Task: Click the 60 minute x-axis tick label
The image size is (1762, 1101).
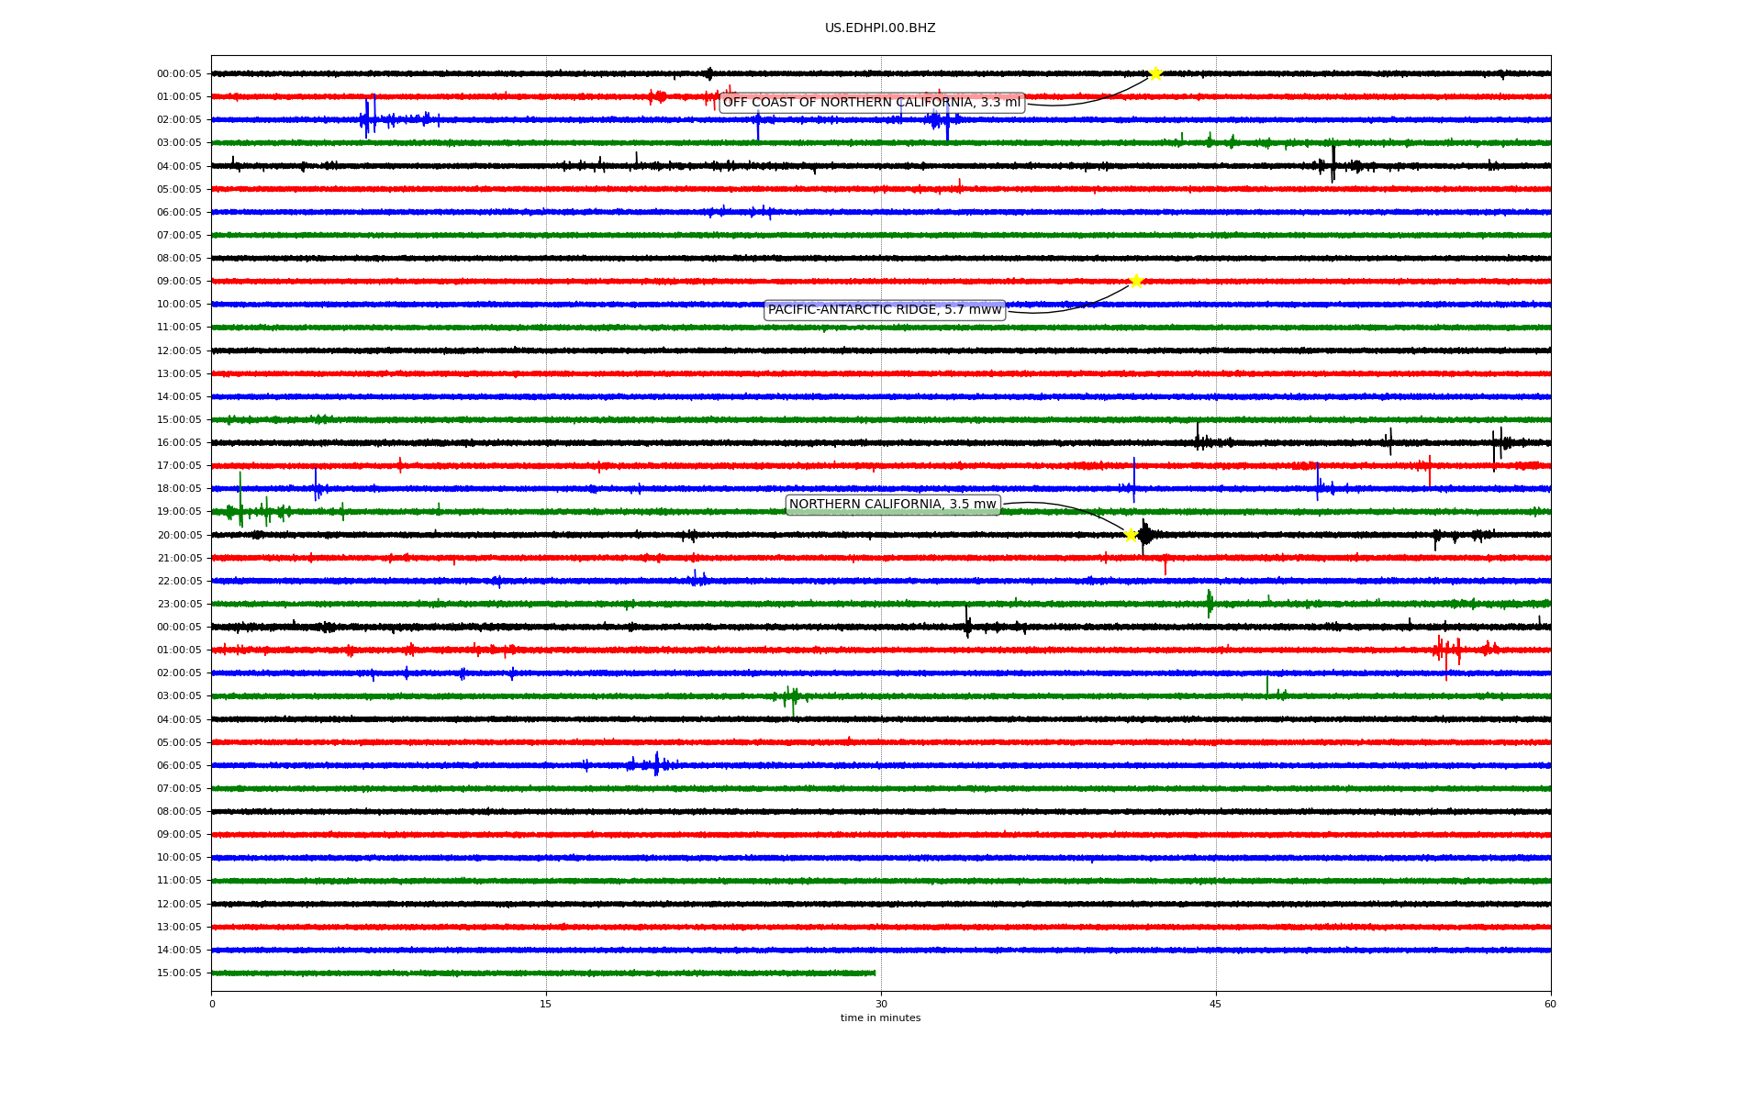Action: coord(1550,1004)
